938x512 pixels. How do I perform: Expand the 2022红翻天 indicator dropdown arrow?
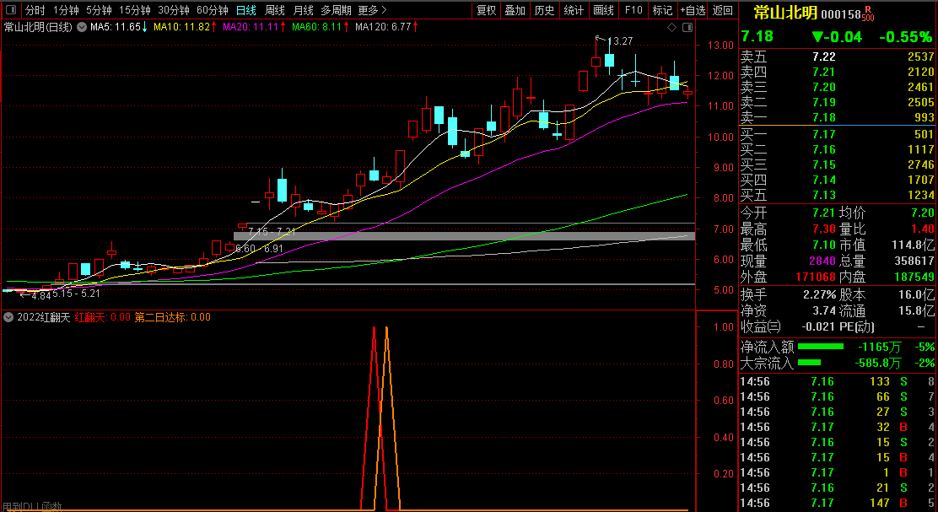tap(8, 317)
